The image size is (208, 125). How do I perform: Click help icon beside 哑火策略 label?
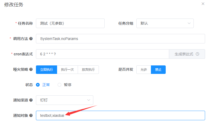[31, 70]
